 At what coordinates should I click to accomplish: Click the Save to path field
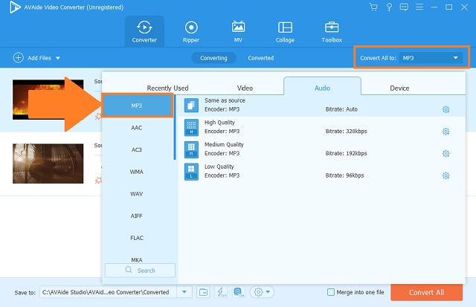[x=108, y=292]
